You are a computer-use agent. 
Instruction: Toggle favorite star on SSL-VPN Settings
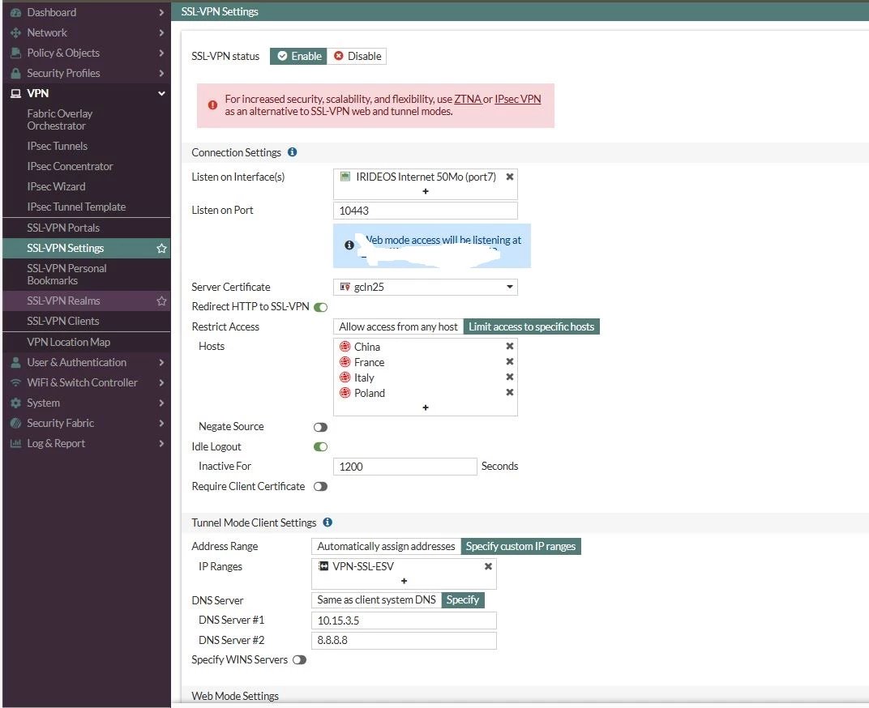coord(161,248)
